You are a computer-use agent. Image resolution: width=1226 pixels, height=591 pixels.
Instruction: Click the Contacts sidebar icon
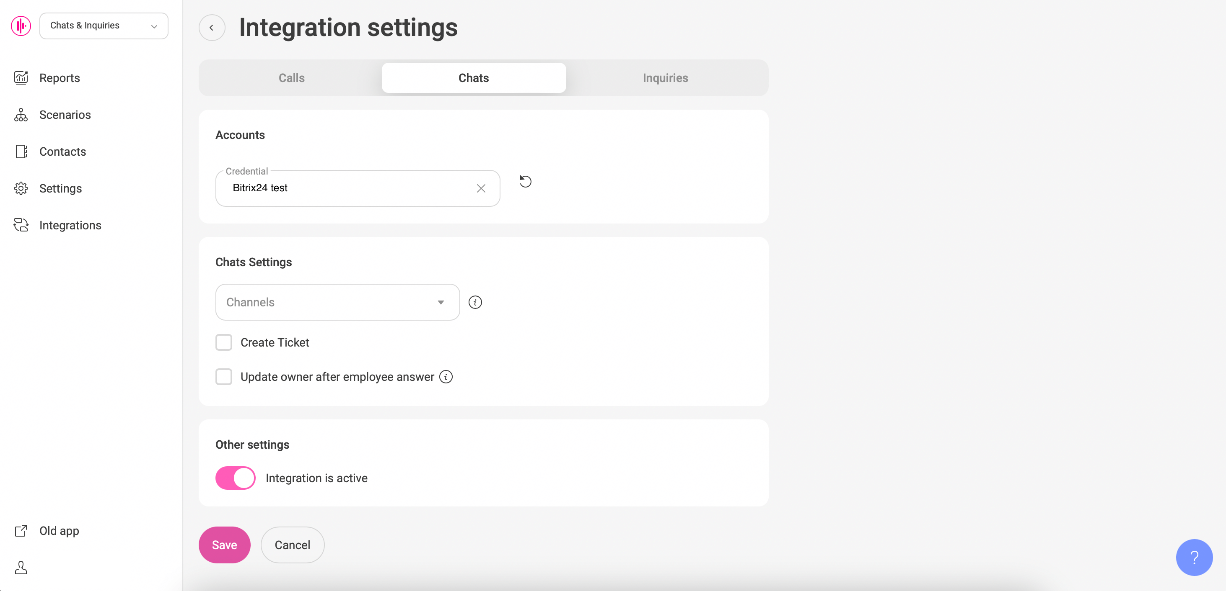[x=21, y=152]
